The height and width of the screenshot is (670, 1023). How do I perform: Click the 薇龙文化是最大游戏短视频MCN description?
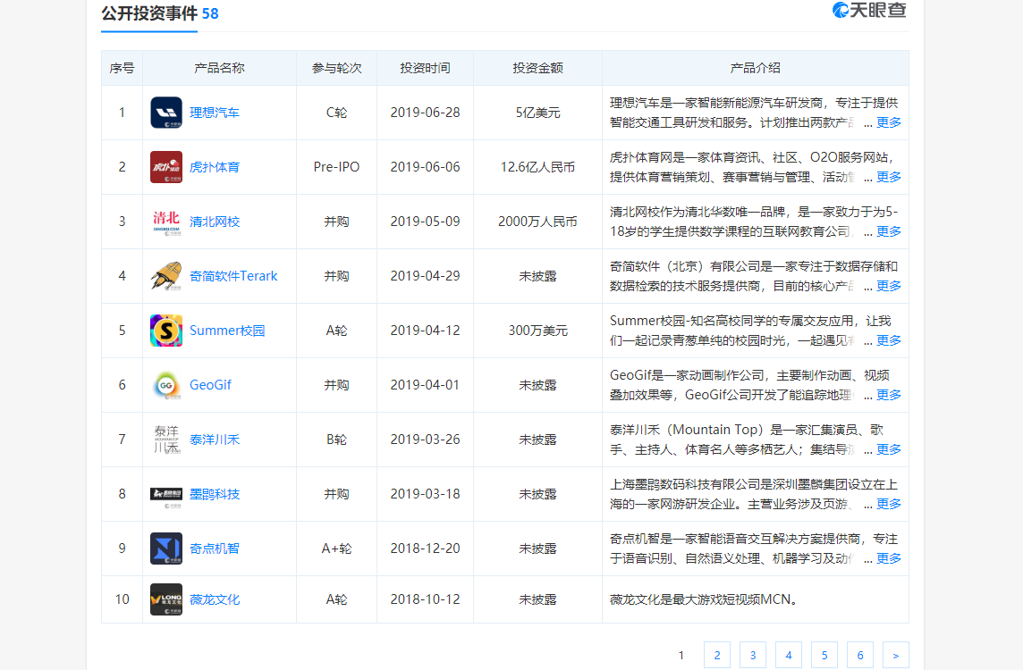coord(704,599)
